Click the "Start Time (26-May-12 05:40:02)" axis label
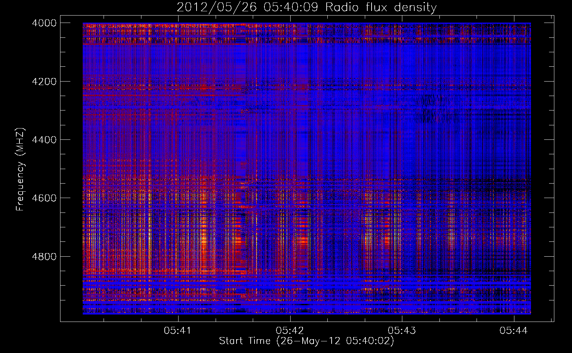The image size is (572, 353). click(307, 341)
